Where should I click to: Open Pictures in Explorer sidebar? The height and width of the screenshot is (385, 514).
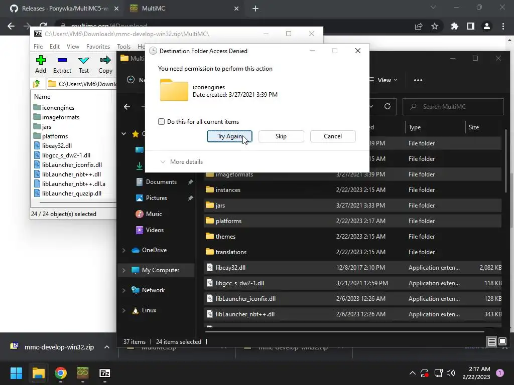(157, 198)
